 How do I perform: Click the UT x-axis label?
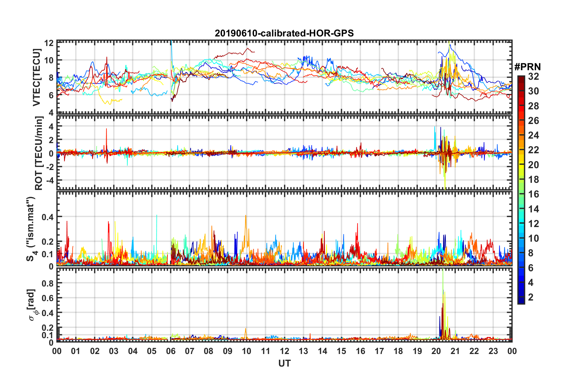coord(284,363)
